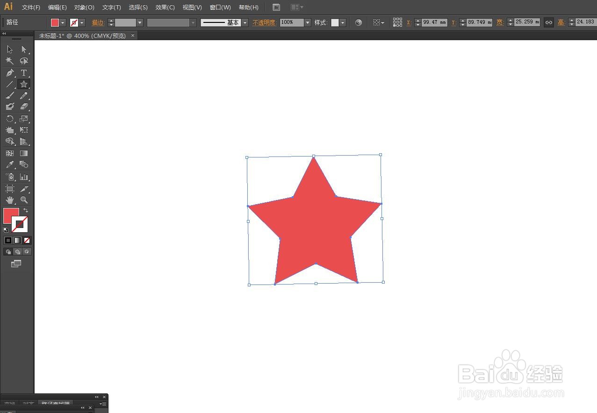Select the Pen tool
The height and width of the screenshot is (413, 597).
10,73
